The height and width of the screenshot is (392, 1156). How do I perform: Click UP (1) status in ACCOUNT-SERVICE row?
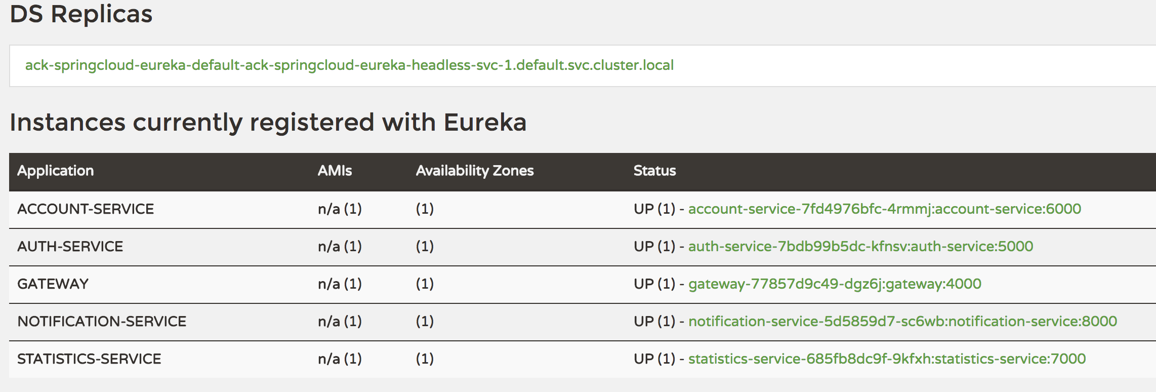pos(654,209)
